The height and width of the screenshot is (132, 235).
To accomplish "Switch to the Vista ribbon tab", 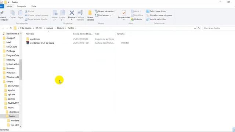I will (33, 6).
